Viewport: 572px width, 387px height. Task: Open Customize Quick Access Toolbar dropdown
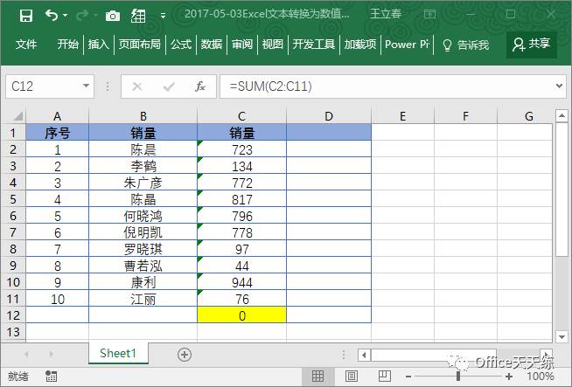pos(163,16)
